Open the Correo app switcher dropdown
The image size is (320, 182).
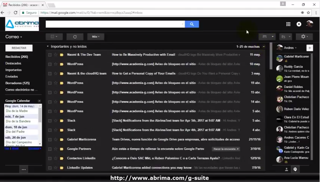click(14, 37)
